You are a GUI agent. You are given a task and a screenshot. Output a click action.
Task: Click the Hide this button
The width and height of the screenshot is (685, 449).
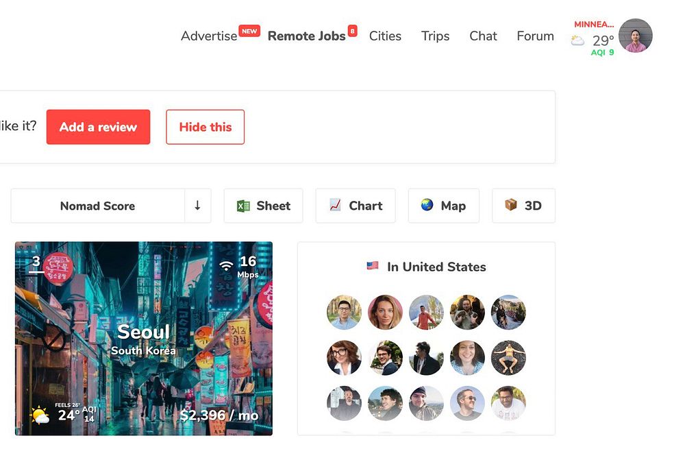pos(206,127)
